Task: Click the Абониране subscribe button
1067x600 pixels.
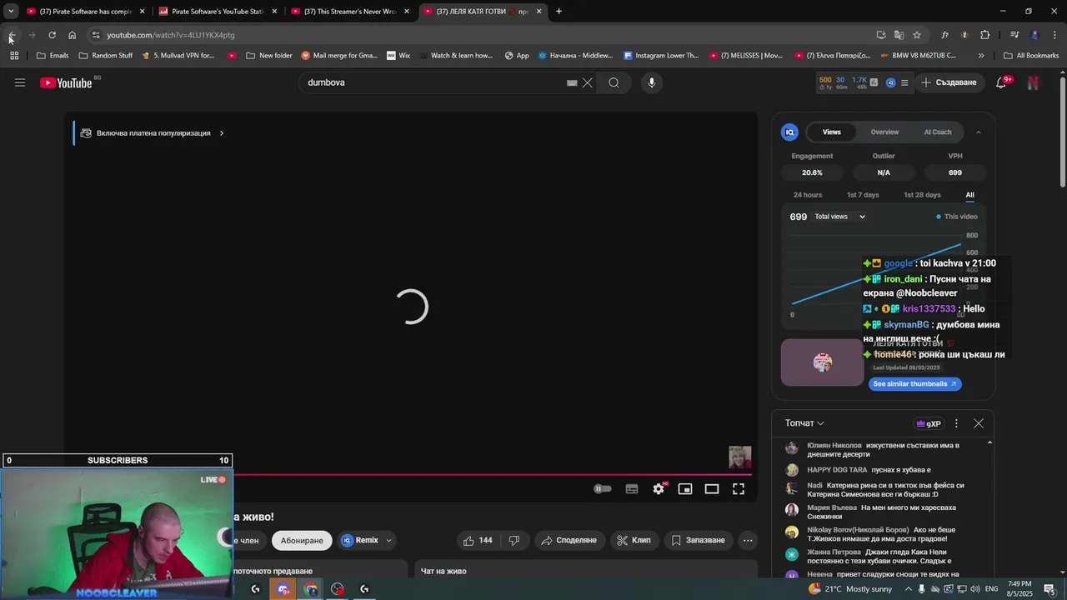Action: pos(302,540)
